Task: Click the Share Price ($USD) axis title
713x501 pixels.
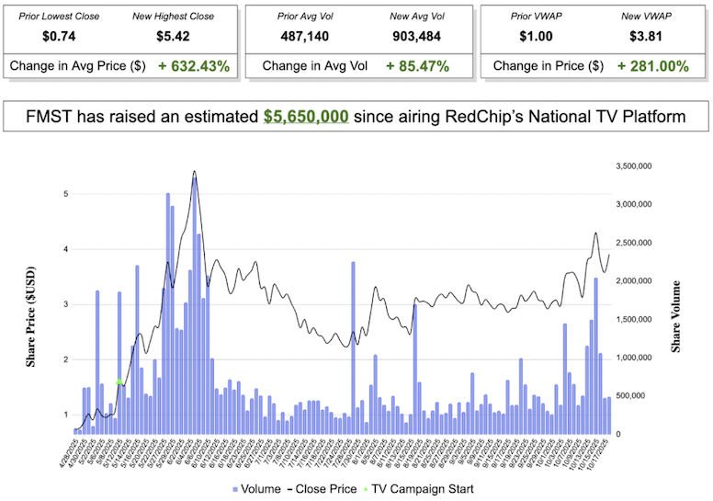Action: pyautogui.click(x=30, y=317)
